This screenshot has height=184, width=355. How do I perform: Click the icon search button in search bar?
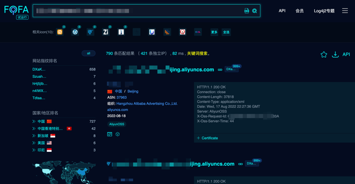point(247,11)
